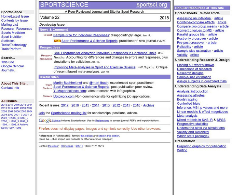Open Improving Meta-analyses in Sport article
The width and height of the screenshot is (232, 195).
pyautogui.click(x=95, y=67)
